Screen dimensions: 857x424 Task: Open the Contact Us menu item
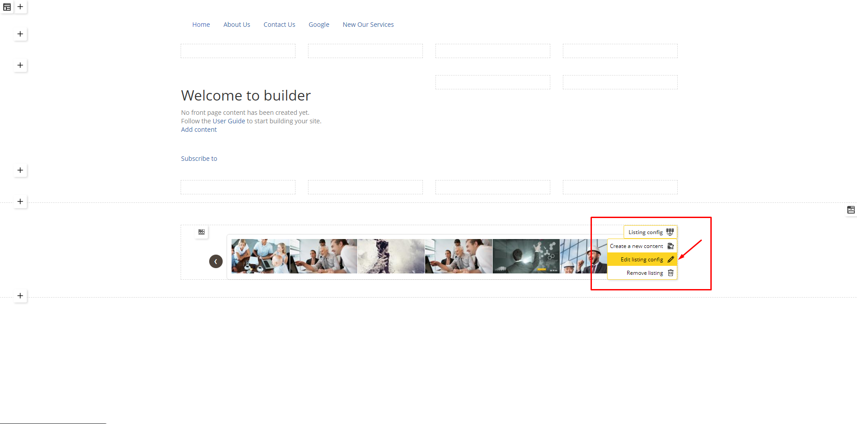point(279,25)
